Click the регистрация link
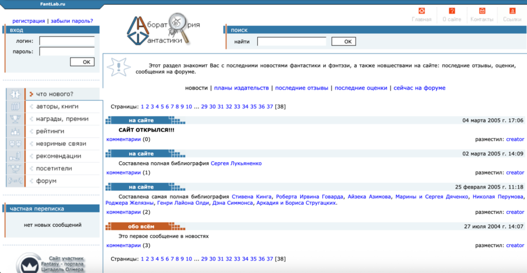The image size is (527, 273). (x=28, y=21)
